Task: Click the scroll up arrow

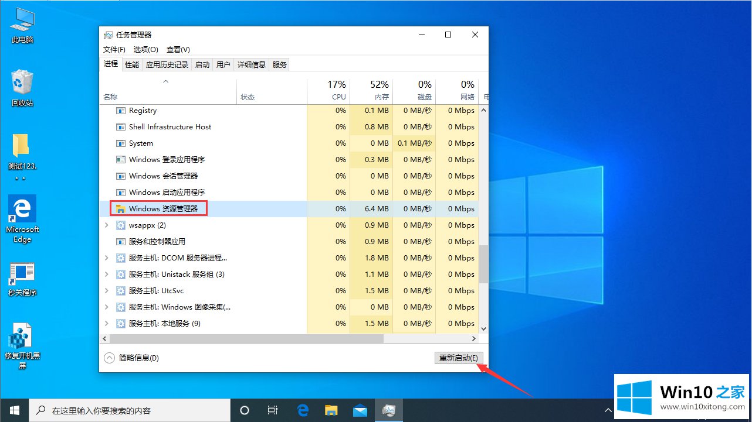Action: pos(484,110)
